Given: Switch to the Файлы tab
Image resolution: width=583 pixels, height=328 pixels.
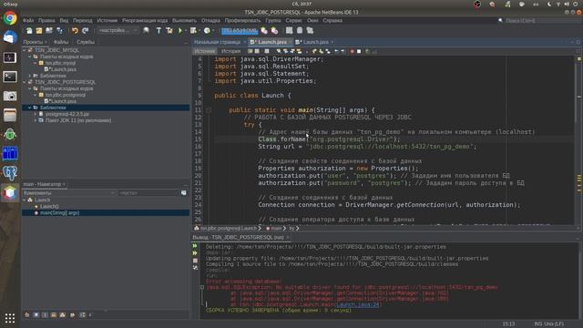Looking at the screenshot, I should [61, 42].
